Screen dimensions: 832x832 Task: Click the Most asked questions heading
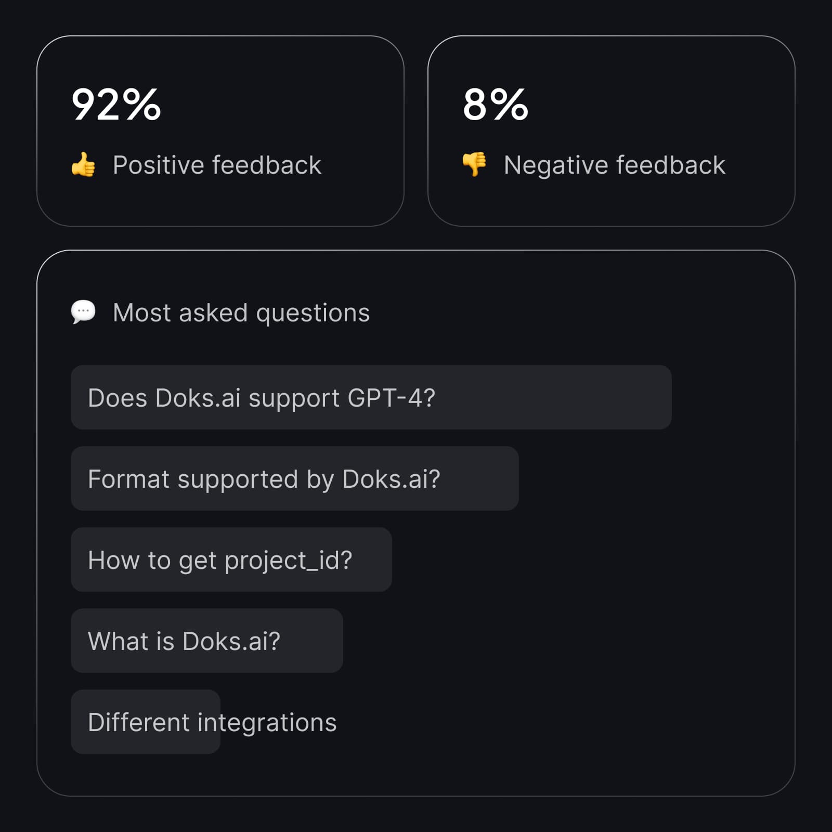(241, 313)
